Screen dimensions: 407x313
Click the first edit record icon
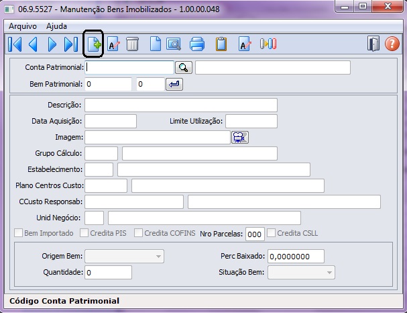(x=113, y=44)
